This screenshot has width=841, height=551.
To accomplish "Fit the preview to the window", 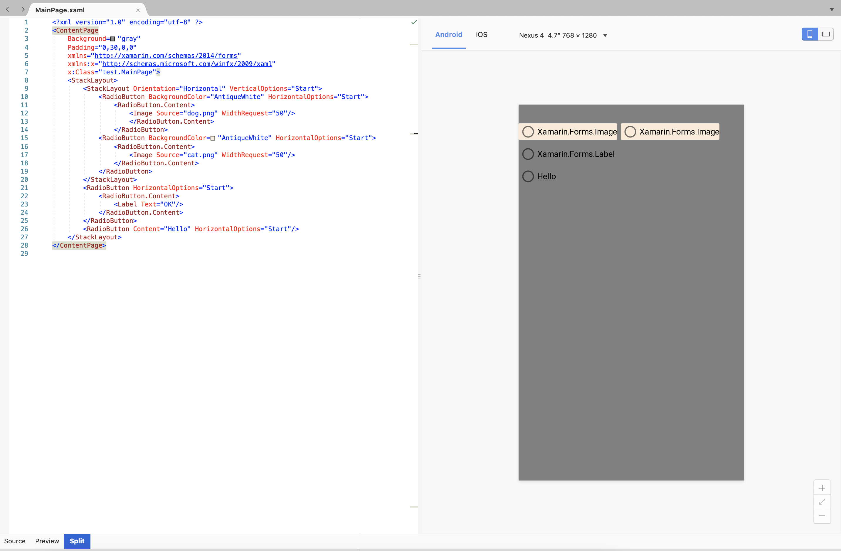I will pyautogui.click(x=822, y=502).
